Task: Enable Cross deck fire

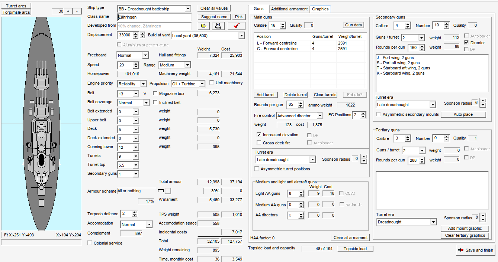Action: (259, 143)
